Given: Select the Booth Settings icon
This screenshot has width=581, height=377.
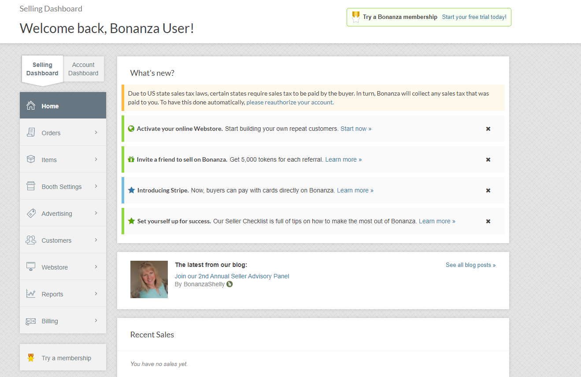Looking at the screenshot, I should (x=31, y=186).
